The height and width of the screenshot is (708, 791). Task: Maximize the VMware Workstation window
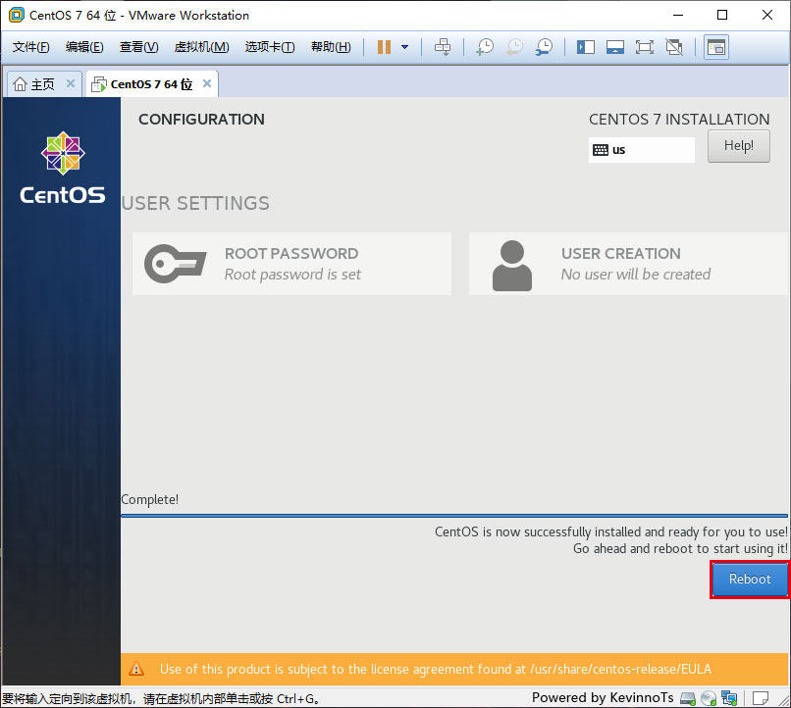click(x=722, y=15)
